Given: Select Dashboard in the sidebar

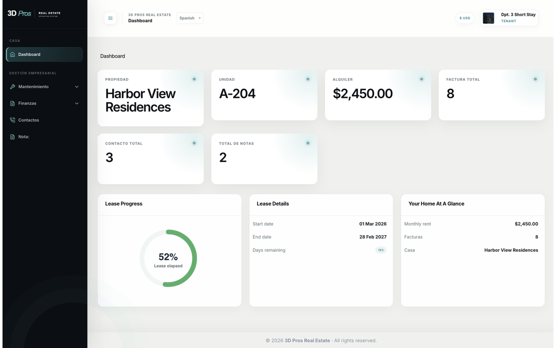Looking at the screenshot, I should pos(44,54).
